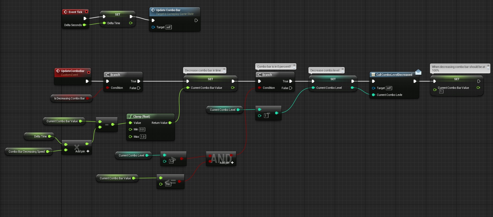The width and height of the screenshot is (493, 217).
Task: Click the Event Tick execution output pin
Action: 85,18
